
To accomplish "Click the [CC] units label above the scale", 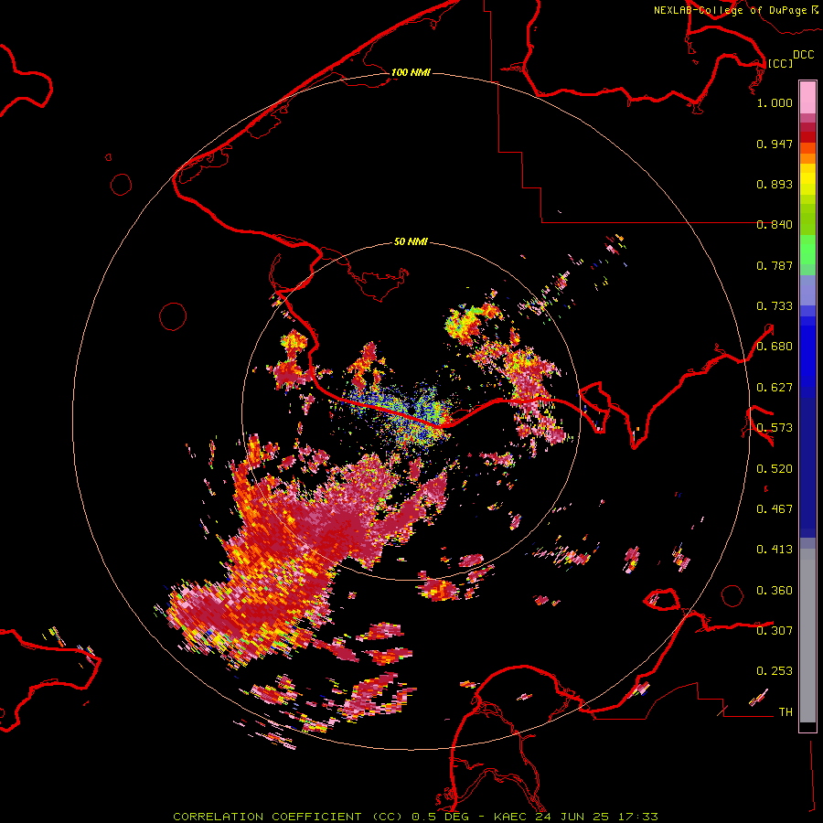I will coord(780,63).
